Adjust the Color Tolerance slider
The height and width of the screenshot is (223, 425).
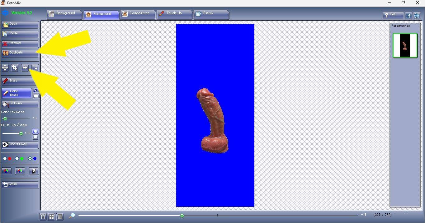pyautogui.click(x=5, y=118)
